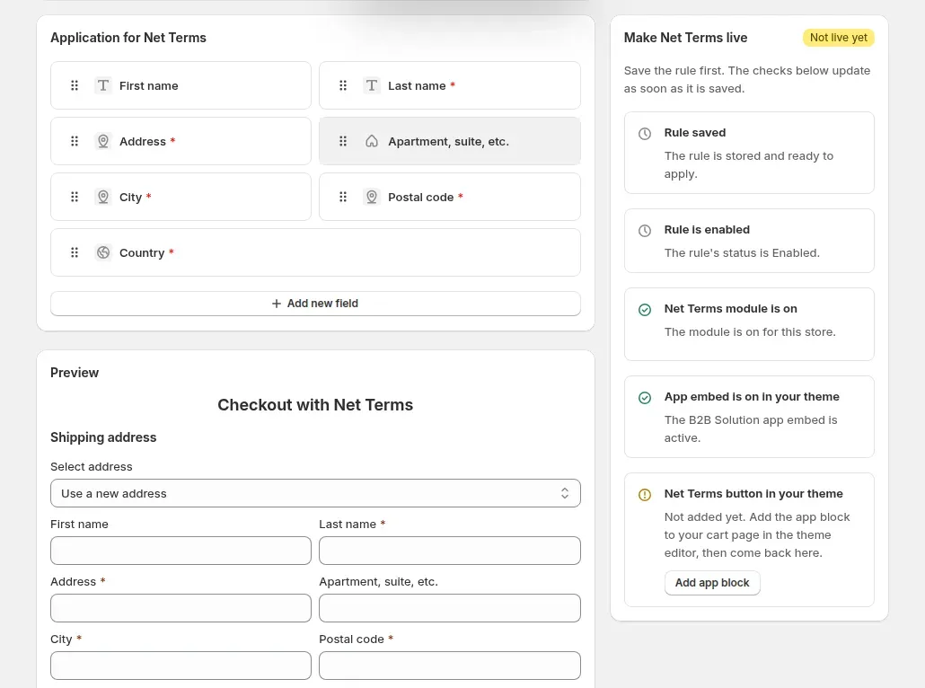Focus the preview First name input
The image size is (925, 688).
tap(181, 551)
